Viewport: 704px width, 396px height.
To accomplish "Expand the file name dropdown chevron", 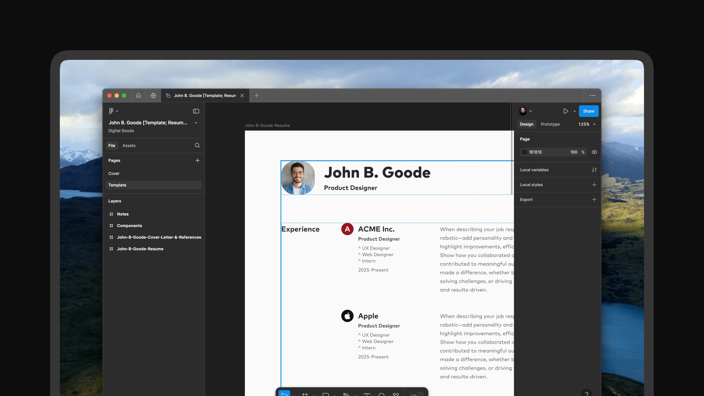I will tap(196, 123).
